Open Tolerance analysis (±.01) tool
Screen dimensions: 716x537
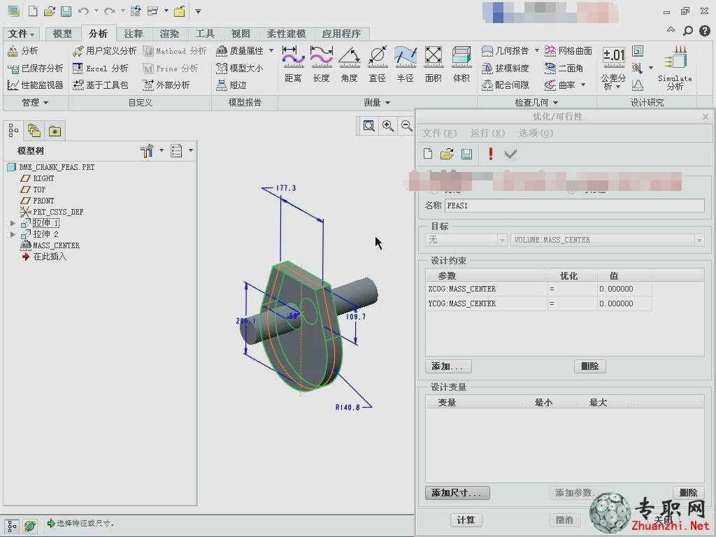[613, 69]
